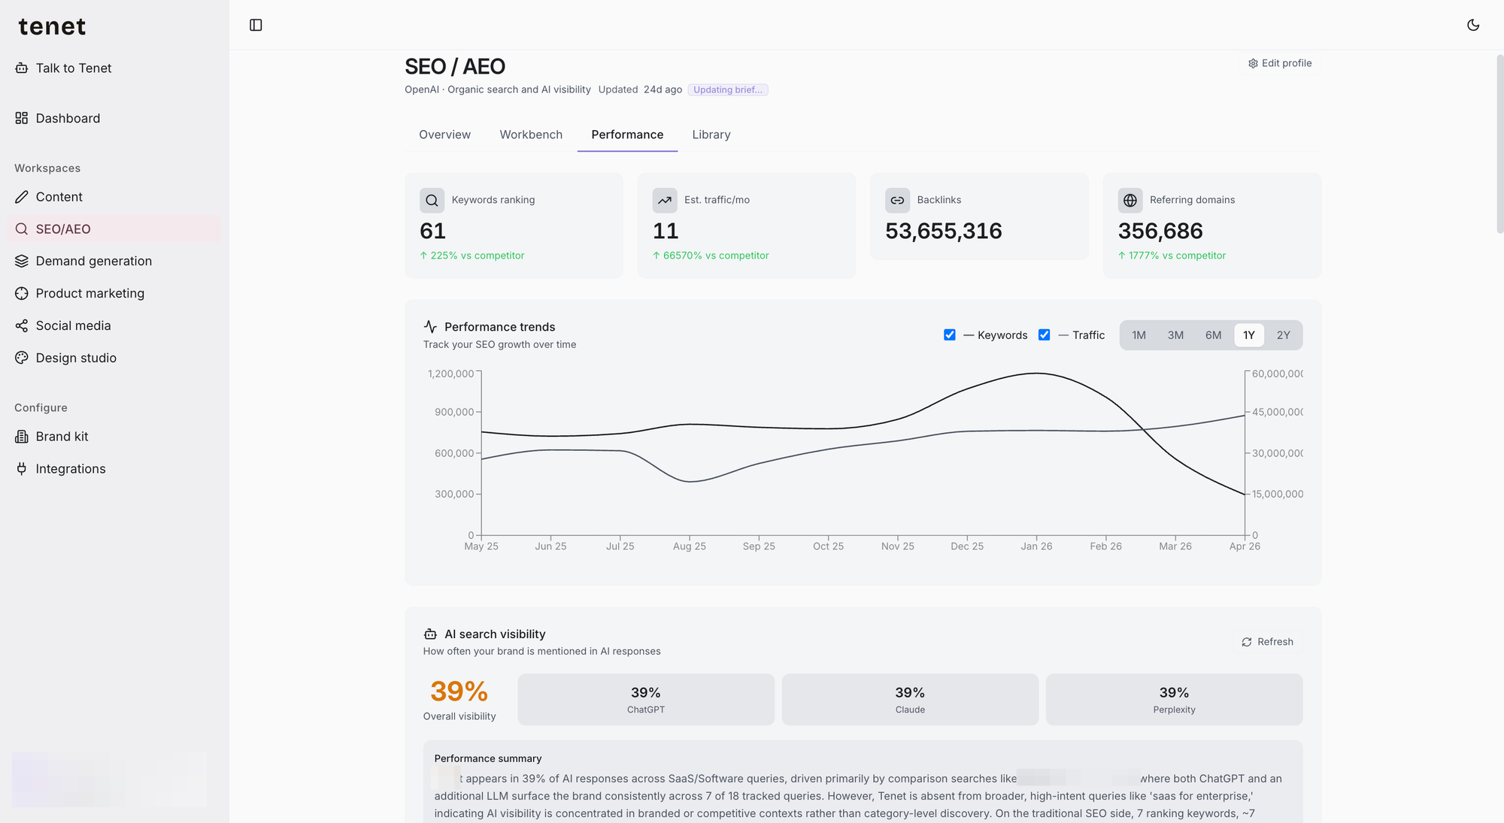Open Social media workspace
This screenshot has height=823, width=1504.
114,325
